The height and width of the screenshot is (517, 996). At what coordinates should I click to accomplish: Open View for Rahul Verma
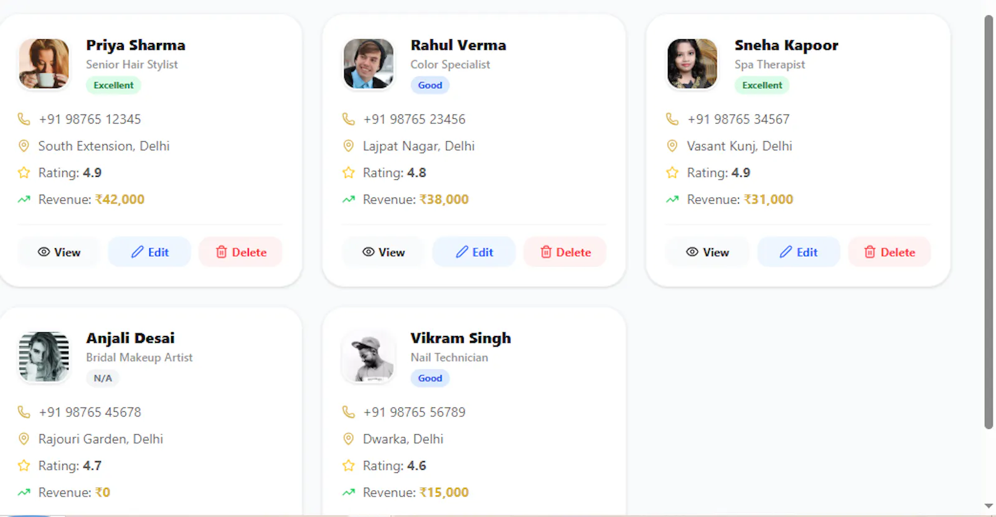pos(383,252)
